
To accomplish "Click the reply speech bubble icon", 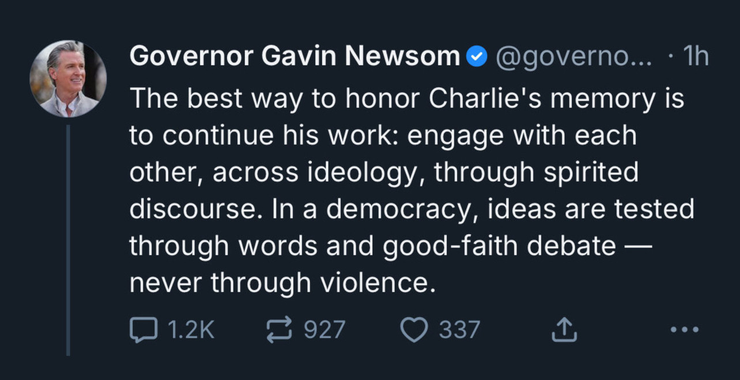I will point(141,330).
